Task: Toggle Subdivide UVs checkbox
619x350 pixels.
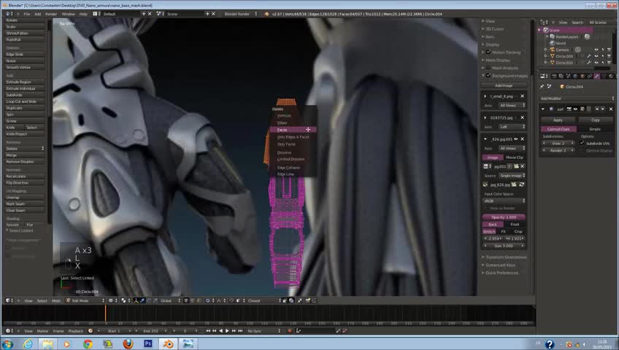Action: [582, 143]
